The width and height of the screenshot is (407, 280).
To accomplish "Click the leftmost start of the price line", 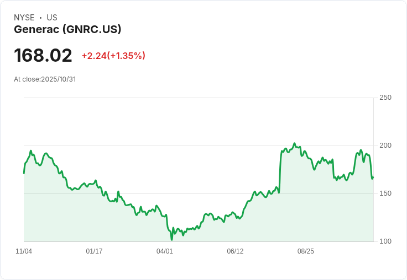I will pyautogui.click(x=24, y=173).
